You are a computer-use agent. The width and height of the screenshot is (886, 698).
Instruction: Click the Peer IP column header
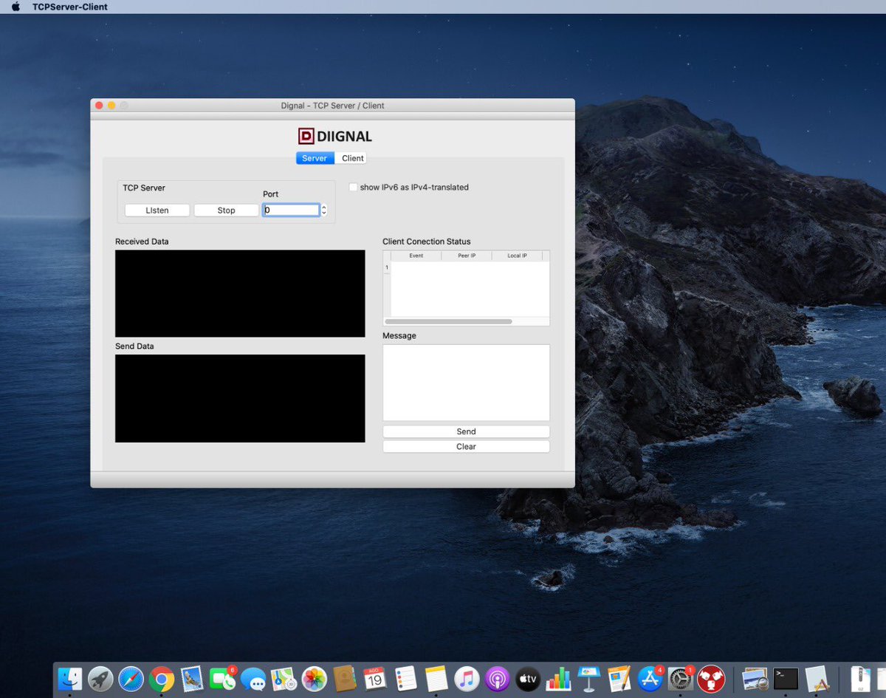click(x=467, y=256)
